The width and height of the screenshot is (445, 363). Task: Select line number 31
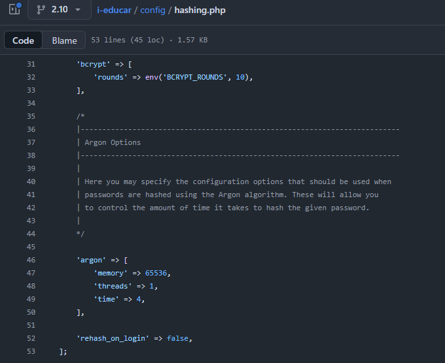31,64
